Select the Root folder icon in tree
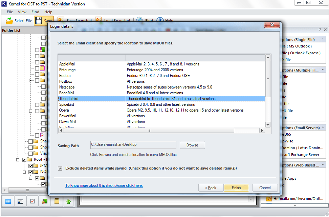 pyautogui.click(x=29, y=159)
